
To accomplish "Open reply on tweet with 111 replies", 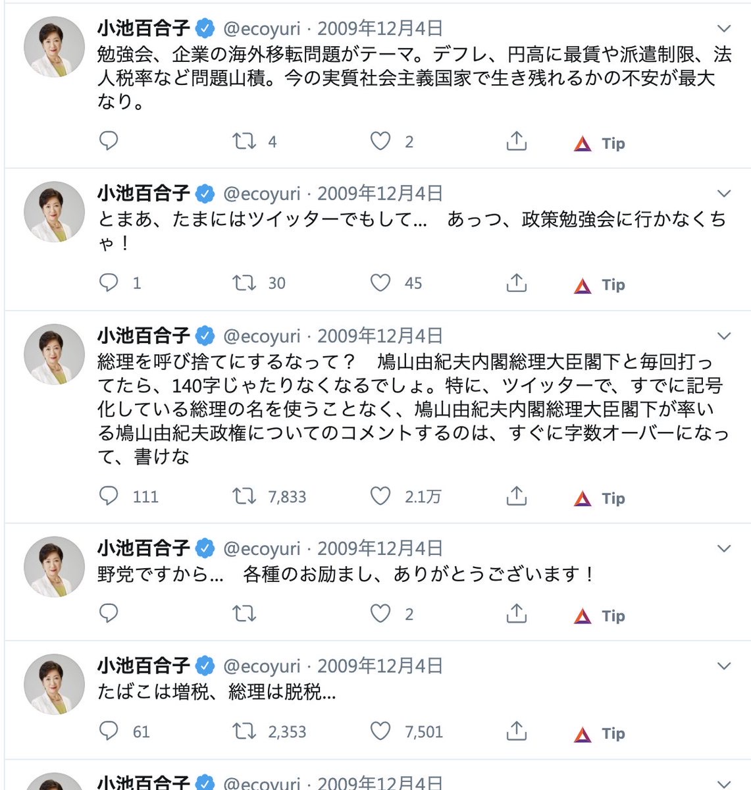I will 109,496.
